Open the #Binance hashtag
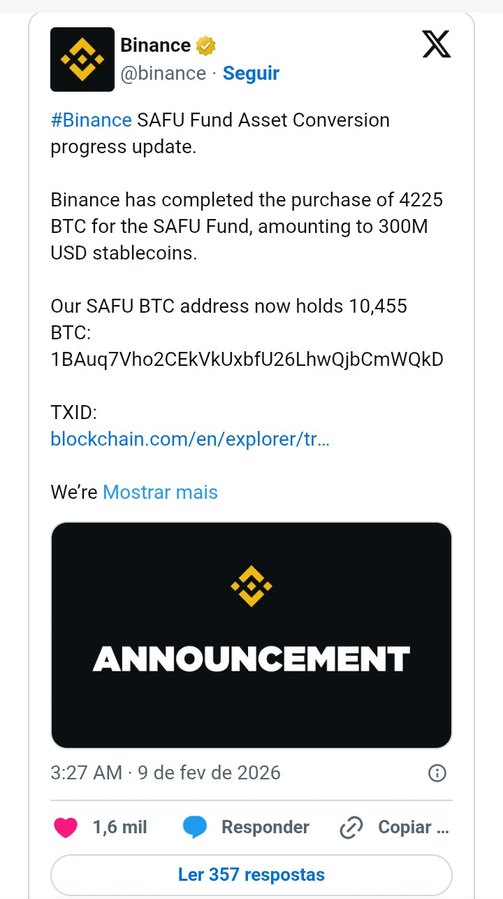The height and width of the screenshot is (899, 503). click(x=91, y=120)
